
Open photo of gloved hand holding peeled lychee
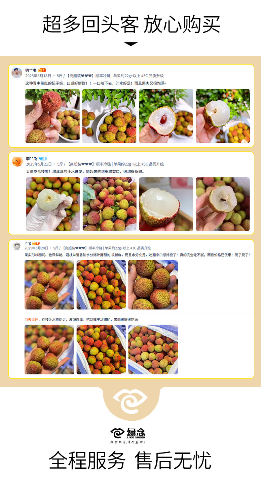[53, 204]
